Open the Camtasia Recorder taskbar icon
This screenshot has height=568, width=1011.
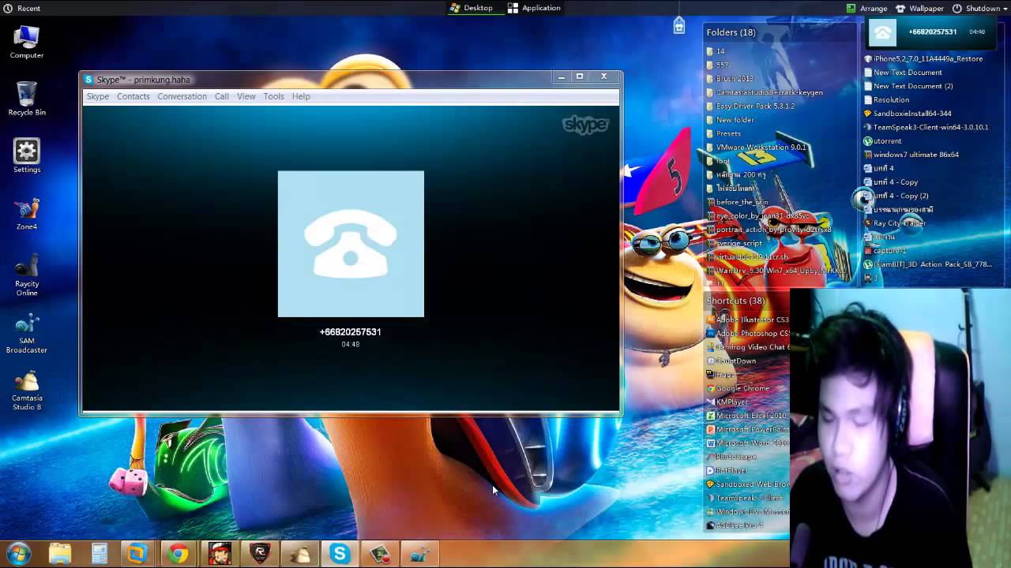click(380, 554)
